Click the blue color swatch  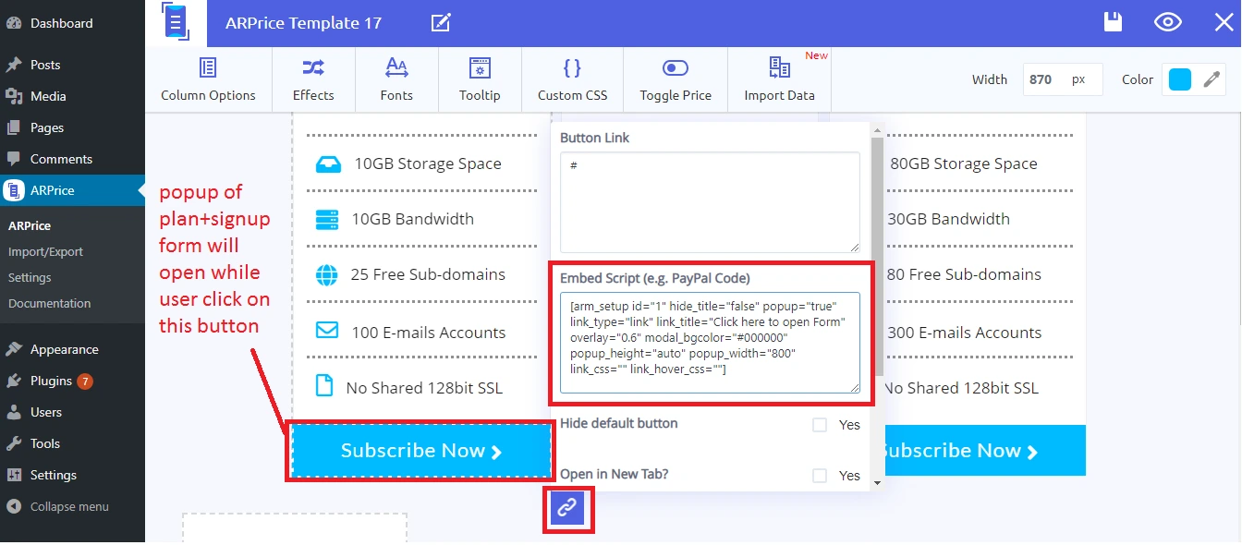(x=1180, y=79)
